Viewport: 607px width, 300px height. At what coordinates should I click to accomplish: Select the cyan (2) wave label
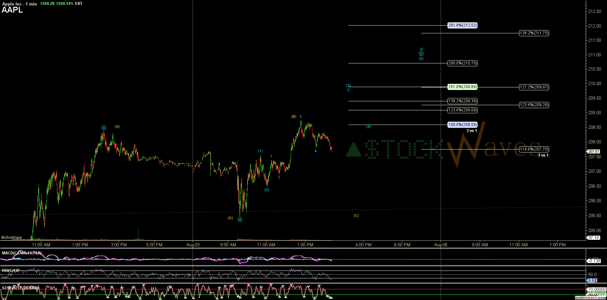[267, 190]
